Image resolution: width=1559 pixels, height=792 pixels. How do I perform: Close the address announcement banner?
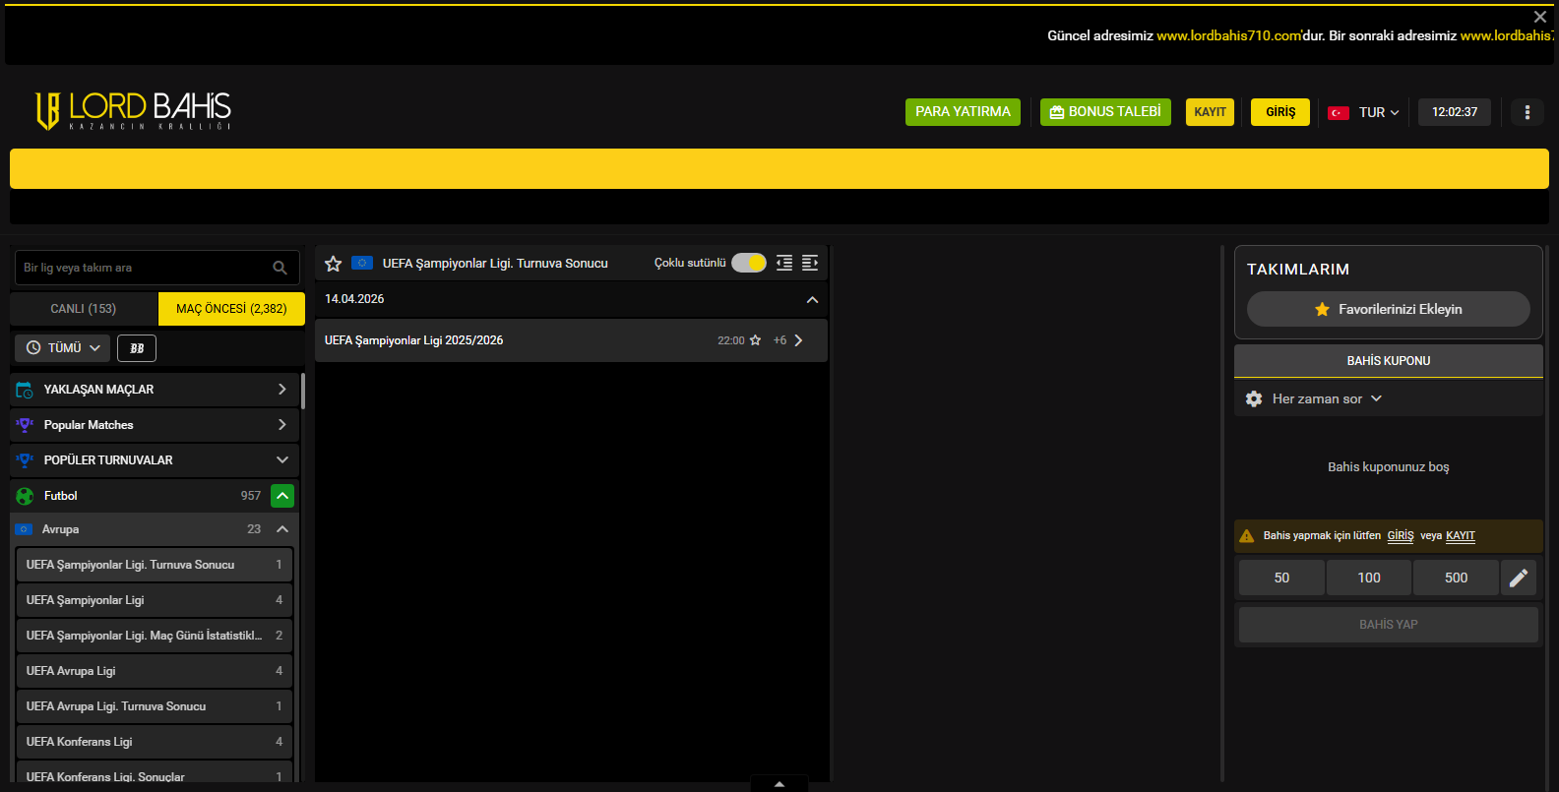pos(1540,17)
